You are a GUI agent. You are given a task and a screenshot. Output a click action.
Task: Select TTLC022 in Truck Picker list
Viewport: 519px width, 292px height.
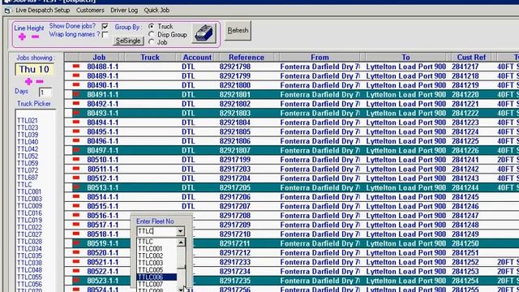29,227
